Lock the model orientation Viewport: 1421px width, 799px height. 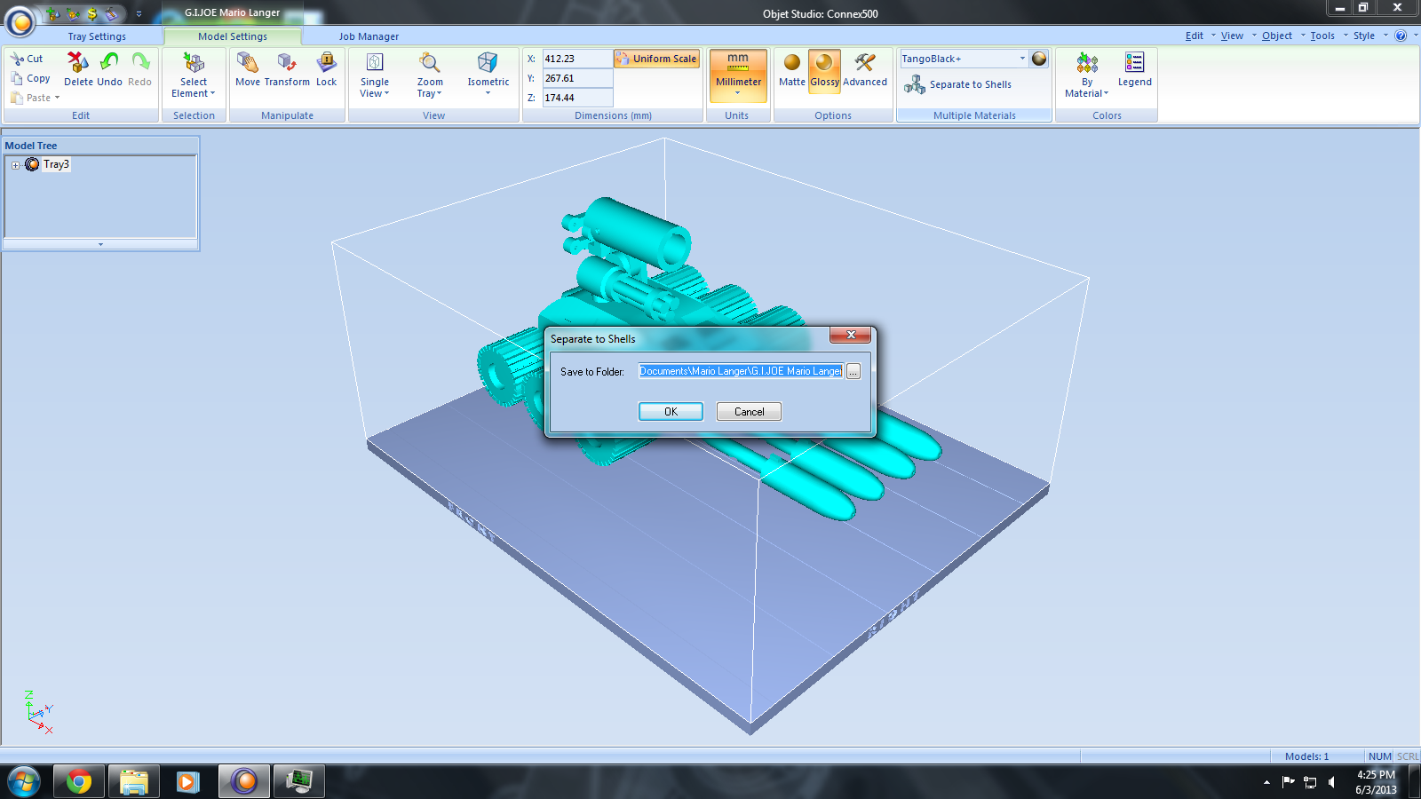[327, 69]
